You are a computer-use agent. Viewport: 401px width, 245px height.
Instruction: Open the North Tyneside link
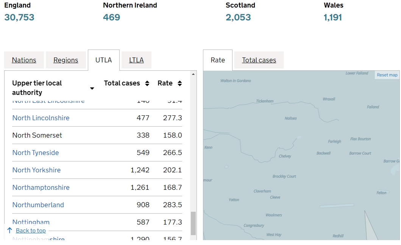(36, 153)
